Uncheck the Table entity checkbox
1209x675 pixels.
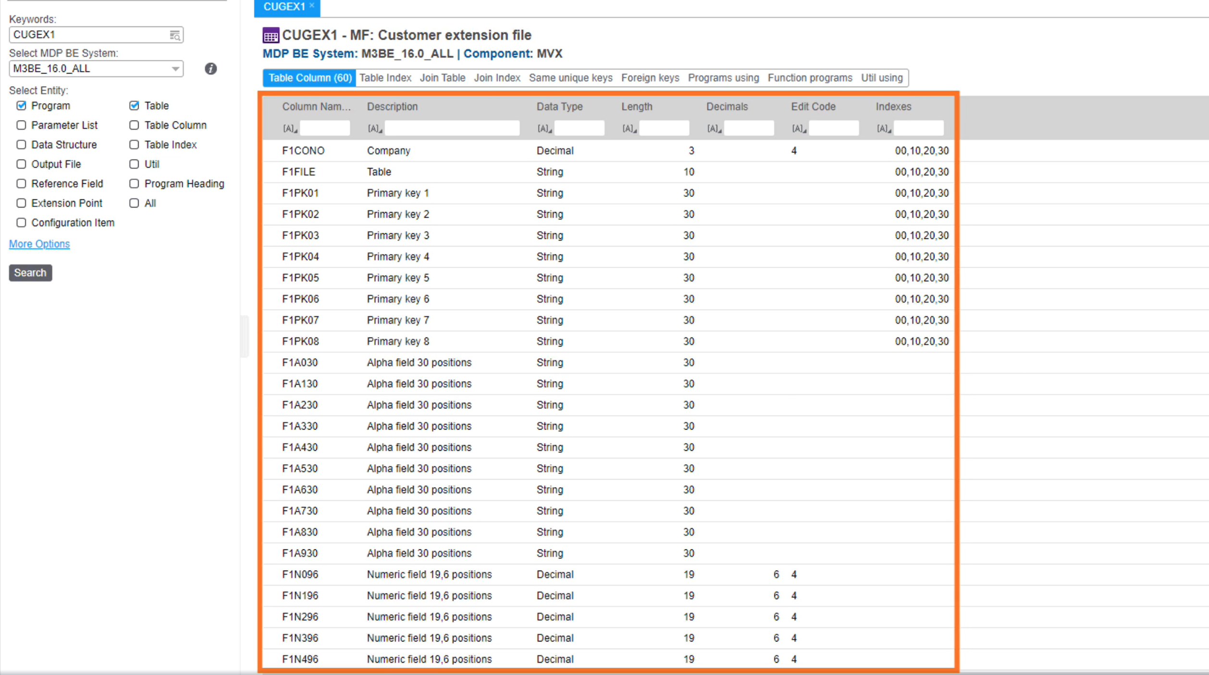(x=134, y=106)
